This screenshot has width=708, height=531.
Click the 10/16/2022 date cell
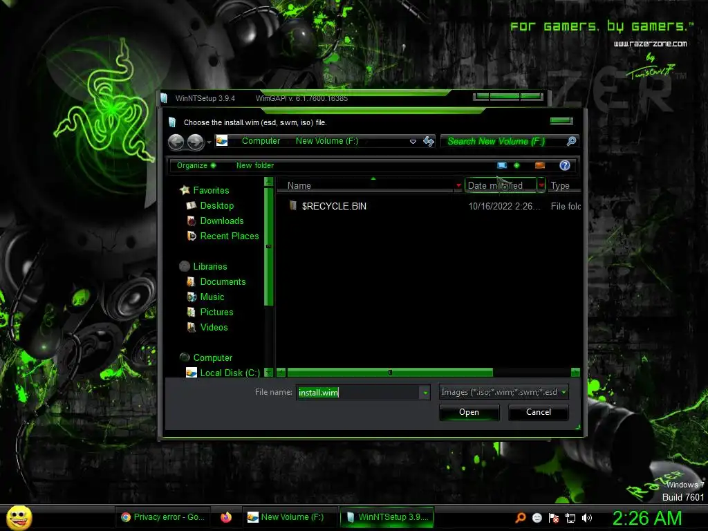pos(504,206)
